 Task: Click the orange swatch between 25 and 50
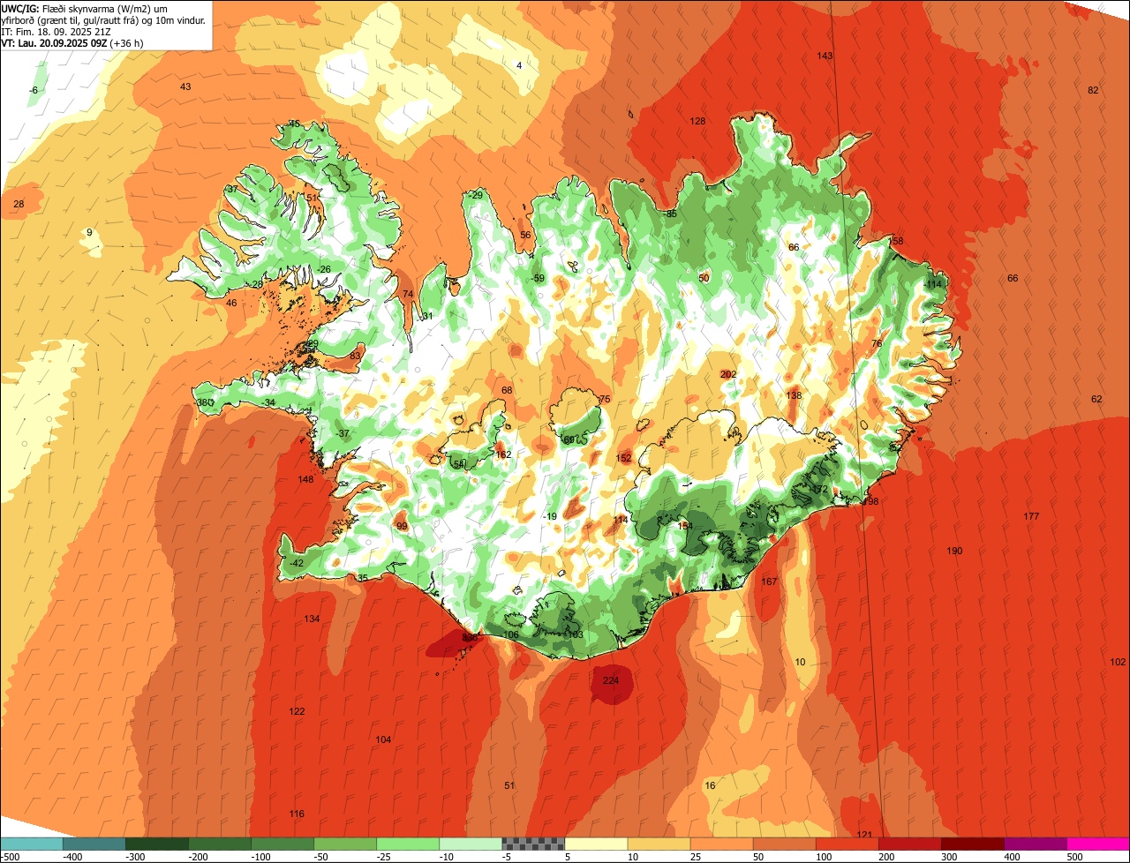click(721, 844)
